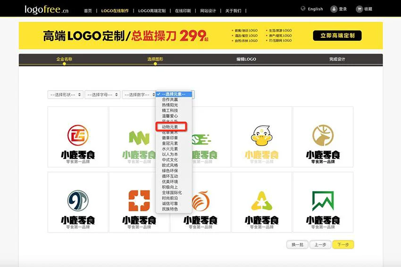Choose 欧式风格 from the element list
Image resolution: width=401 pixels, height=267 pixels.
point(174,165)
